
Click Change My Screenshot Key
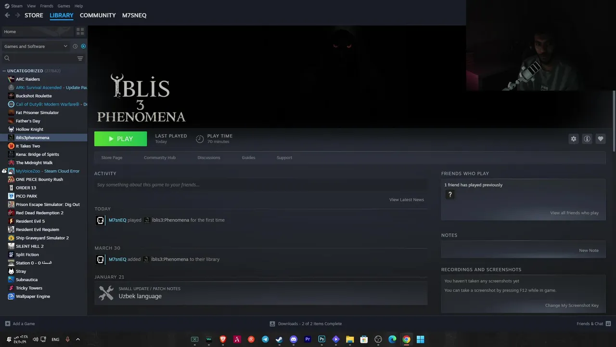coord(572,305)
